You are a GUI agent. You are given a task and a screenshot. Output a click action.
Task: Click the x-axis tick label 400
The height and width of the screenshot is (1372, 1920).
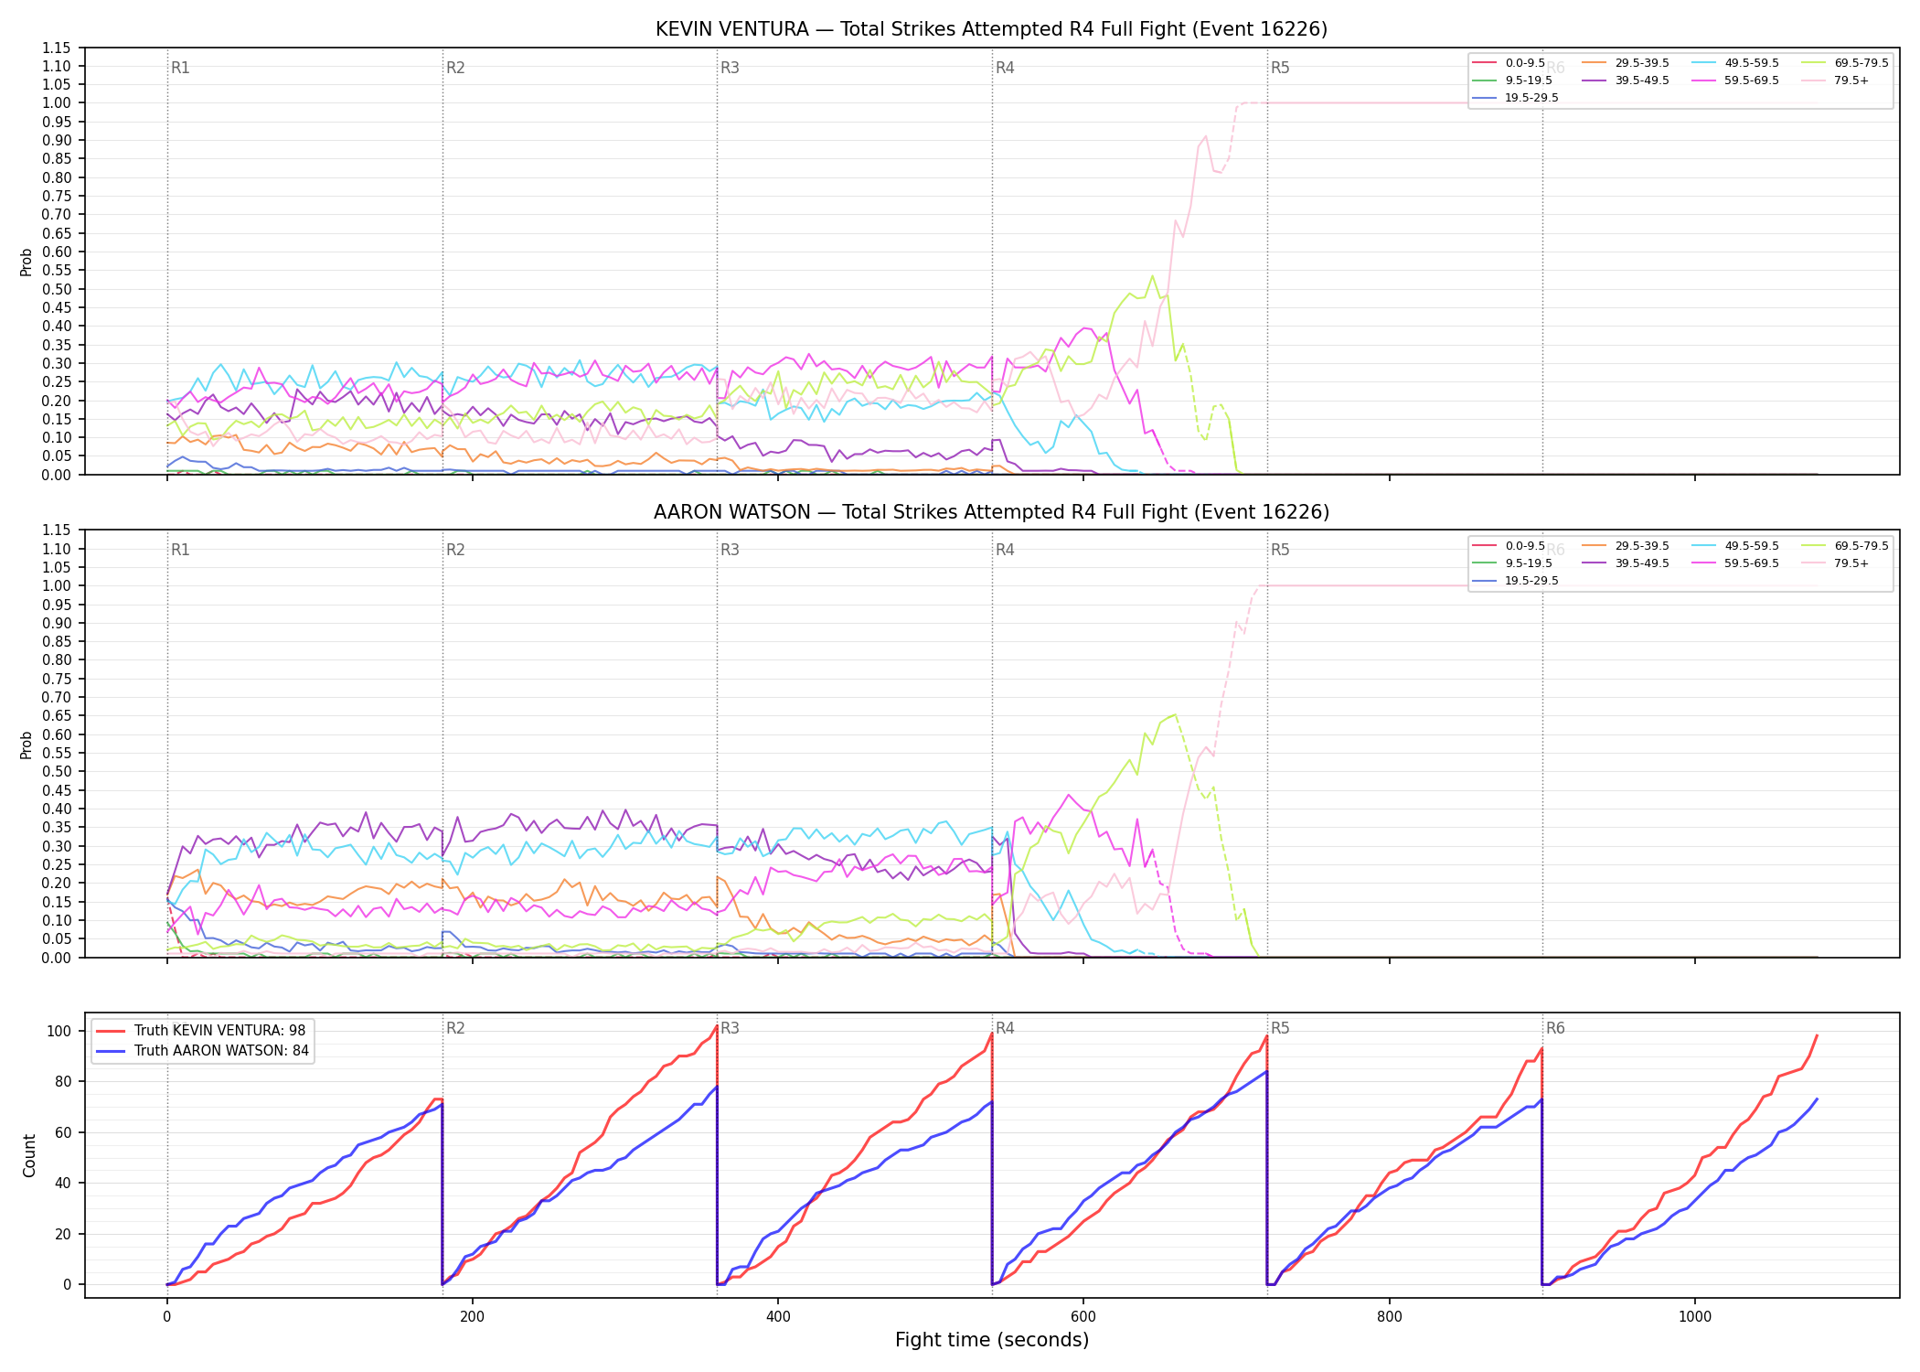[778, 1317]
